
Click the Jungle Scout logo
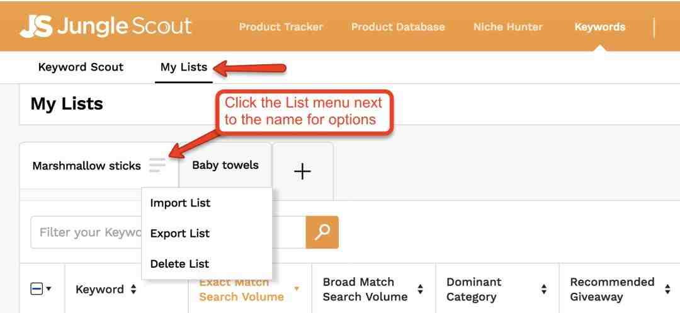105,26
